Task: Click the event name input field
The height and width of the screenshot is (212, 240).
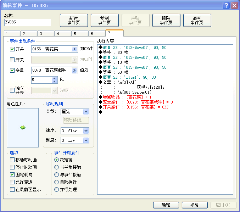Action: point(28,22)
